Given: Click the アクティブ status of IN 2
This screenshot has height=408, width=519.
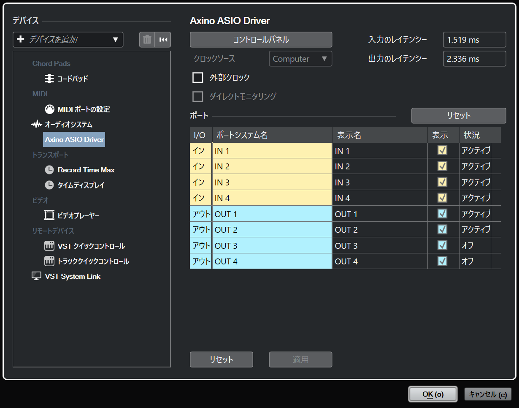Looking at the screenshot, I should tap(476, 166).
